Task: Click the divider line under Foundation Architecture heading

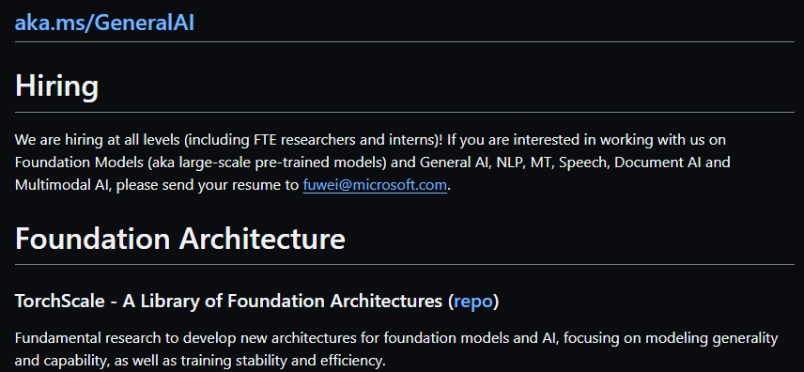Action: [x=405, y=265]
